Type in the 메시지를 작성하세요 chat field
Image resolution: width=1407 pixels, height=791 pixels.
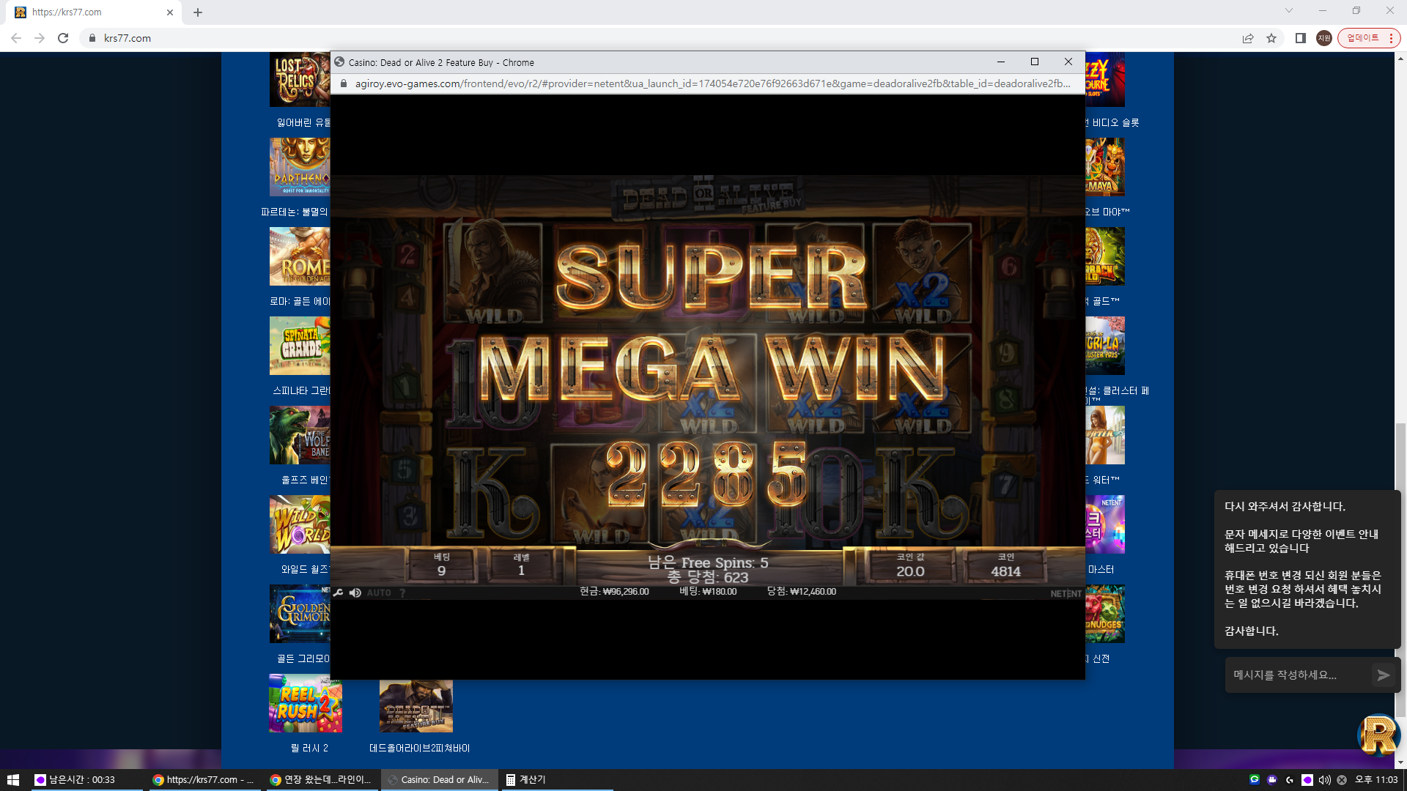point(1297,675)
